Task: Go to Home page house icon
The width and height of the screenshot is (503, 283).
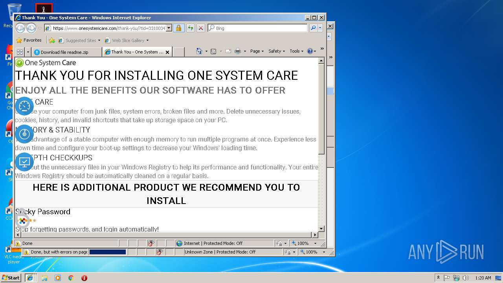Action: coord(199,51)
